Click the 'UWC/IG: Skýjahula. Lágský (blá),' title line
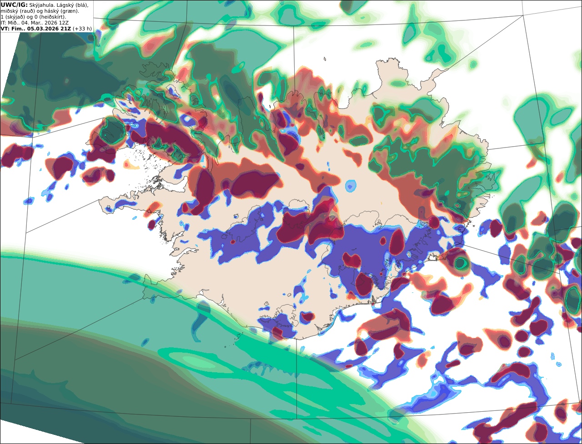The width and height of the screenshot is (582, 444). [x=45, y=5]
